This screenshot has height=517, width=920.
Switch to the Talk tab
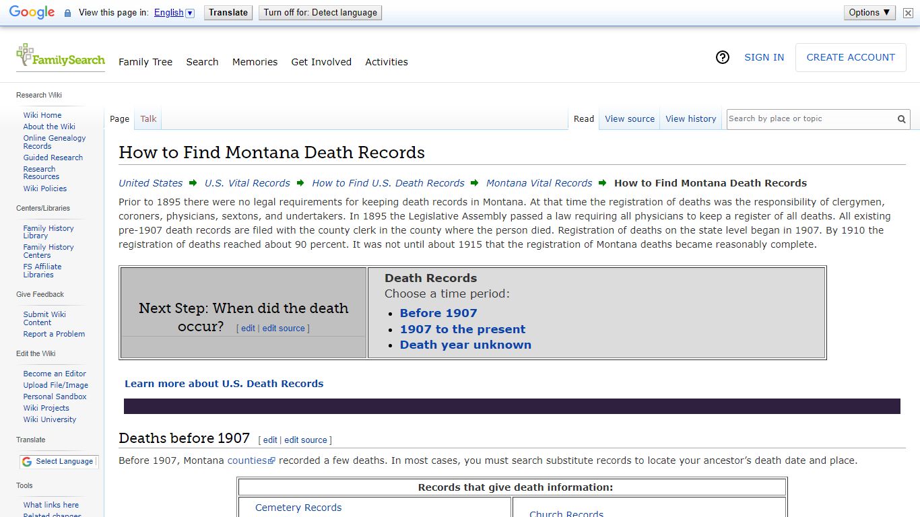tap(148, 118)
